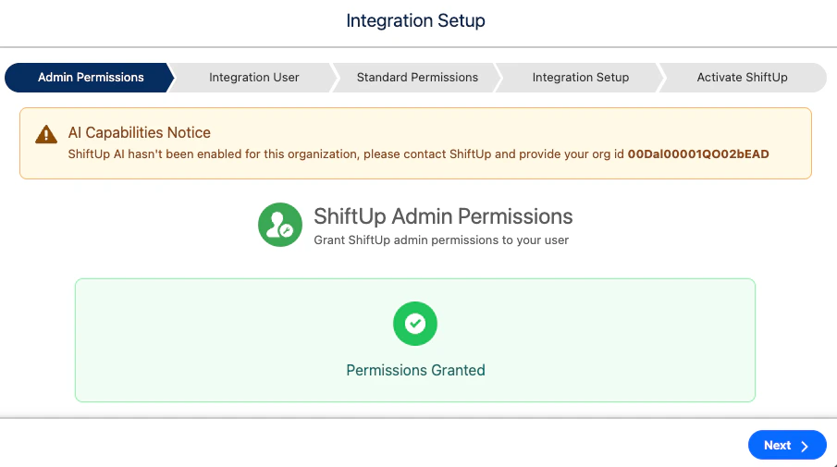Click the "ShiftUp AI hasn't been enabled" message
Image resolution: width=837 pixels, height=467 pixels.
pyautogui.click(x=347, y=154)
